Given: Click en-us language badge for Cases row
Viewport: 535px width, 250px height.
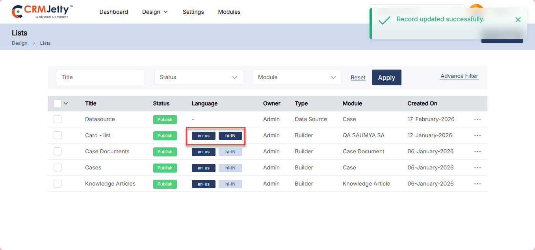Looking at the screenshot, I should [x=203, y=168].
